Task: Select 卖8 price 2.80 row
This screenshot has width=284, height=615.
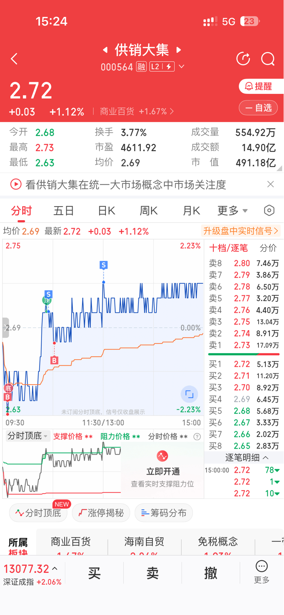Action: click(x=244, y=263)
